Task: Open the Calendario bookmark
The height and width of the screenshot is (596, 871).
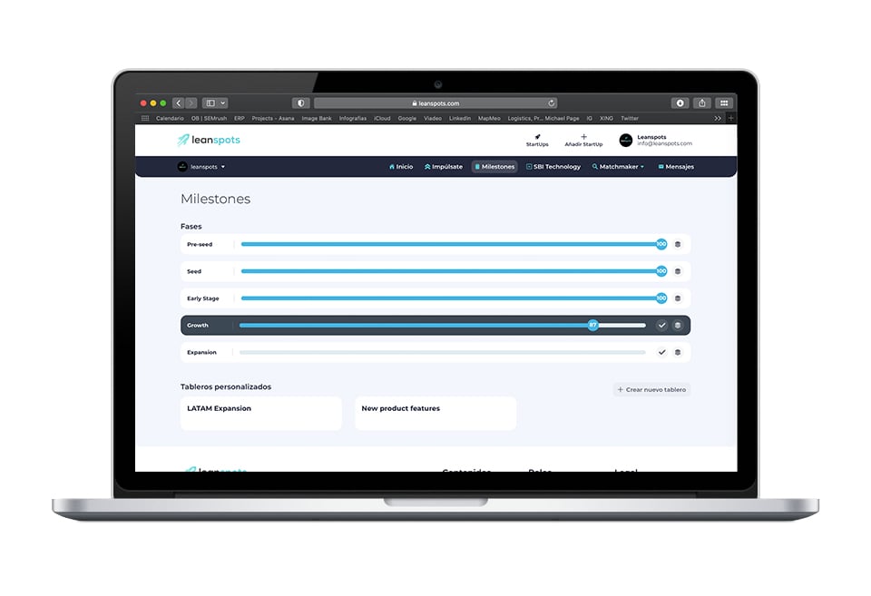Action: [170, 118]
